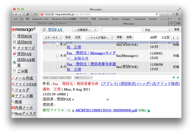Click the 検索 search button
The width and height of the screenshot is (193, 134).
click(177, 30)
